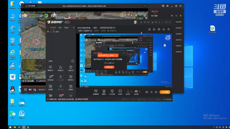Click the 修改 button next to the stream title
This screenshot has width=230, height=129.
pyautogui.click(x=95, y=28)
